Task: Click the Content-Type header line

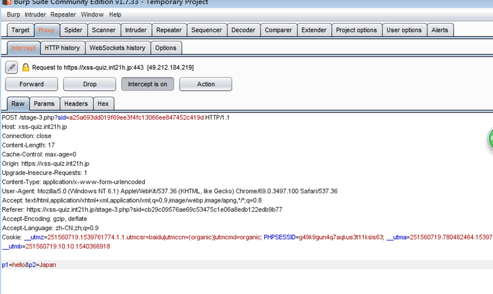Action: point(74,182)
